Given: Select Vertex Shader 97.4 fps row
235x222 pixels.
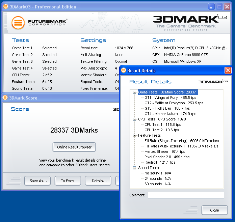Looking at the screenshot, I should [x=165, y=151].
